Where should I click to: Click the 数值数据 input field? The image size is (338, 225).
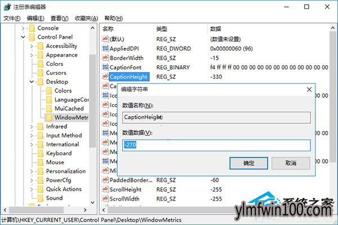pyautogui.click(x=216, y=145)
